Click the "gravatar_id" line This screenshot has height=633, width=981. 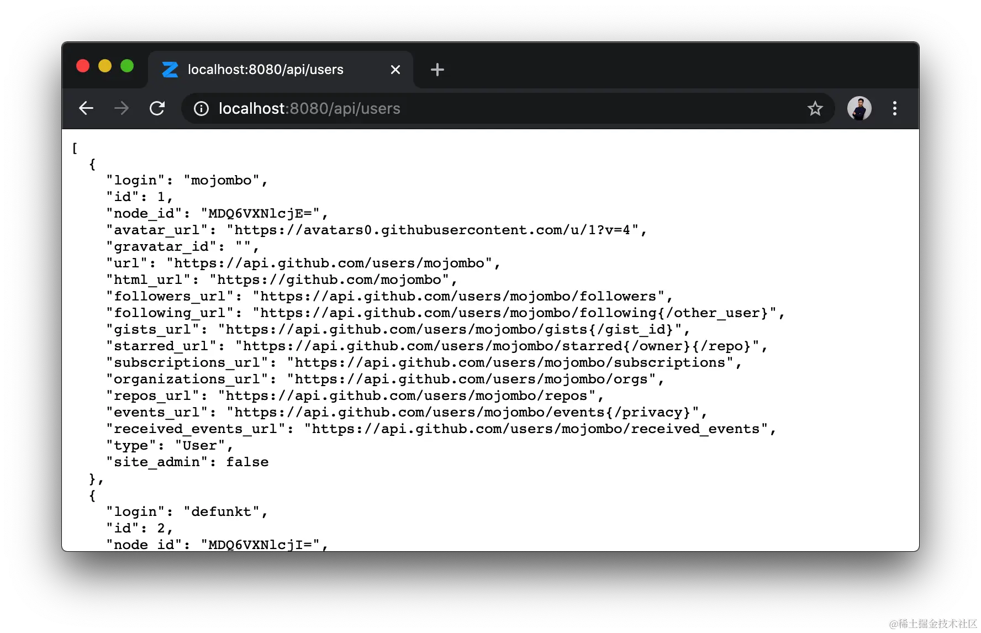(x=183, y=247)
